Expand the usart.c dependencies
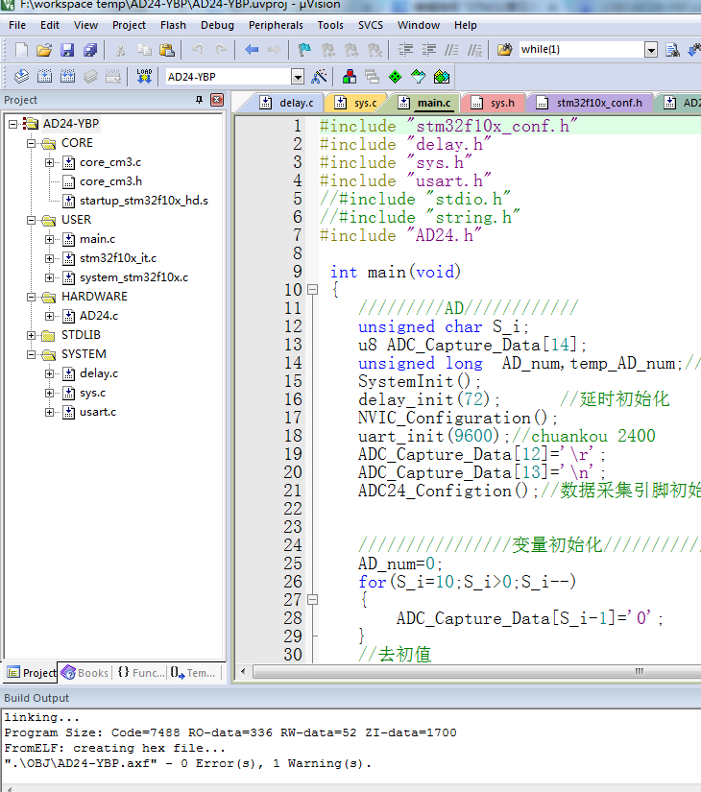This screenshot has width=701, height=792. point(50,412)
